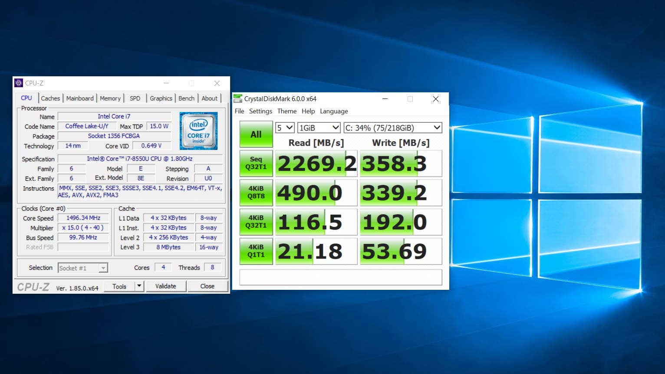The image size is (665, 374).
Task: Click the 4KiB Q8T8 read result 490.0
Action: [x=316, y=192]
